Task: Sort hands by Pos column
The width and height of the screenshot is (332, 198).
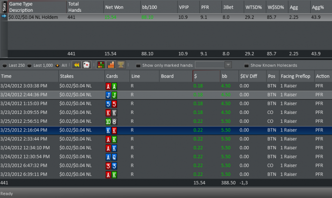Action: (273, 76)
